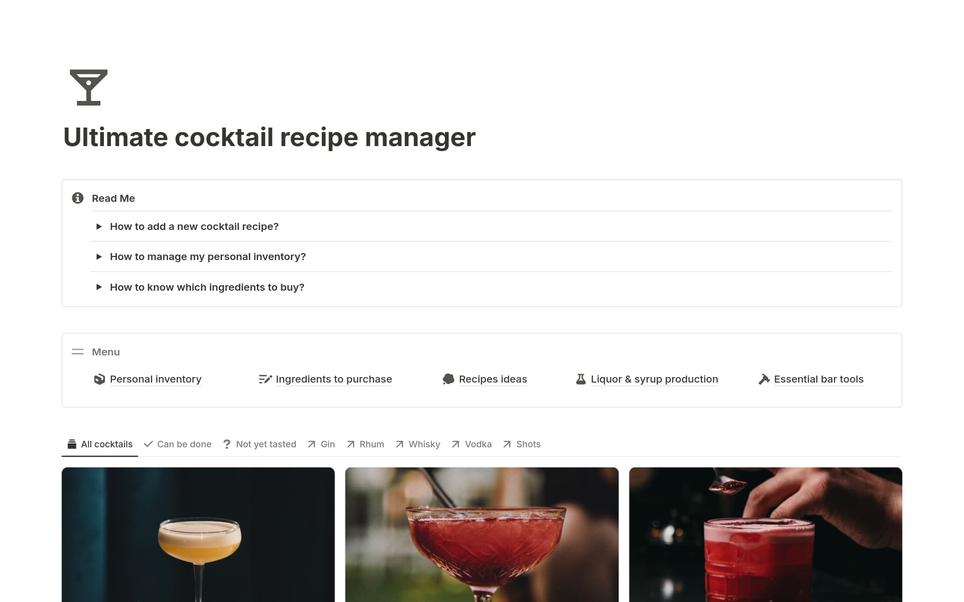The image size is (964, 602).
Task: Open the red drink with garnish hand card
Action: coord(766,535)
